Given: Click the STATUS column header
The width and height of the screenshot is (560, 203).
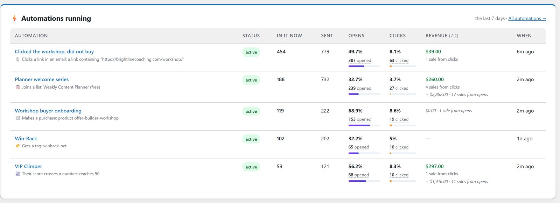Looking at the screenshot, I should pos(251,36).
